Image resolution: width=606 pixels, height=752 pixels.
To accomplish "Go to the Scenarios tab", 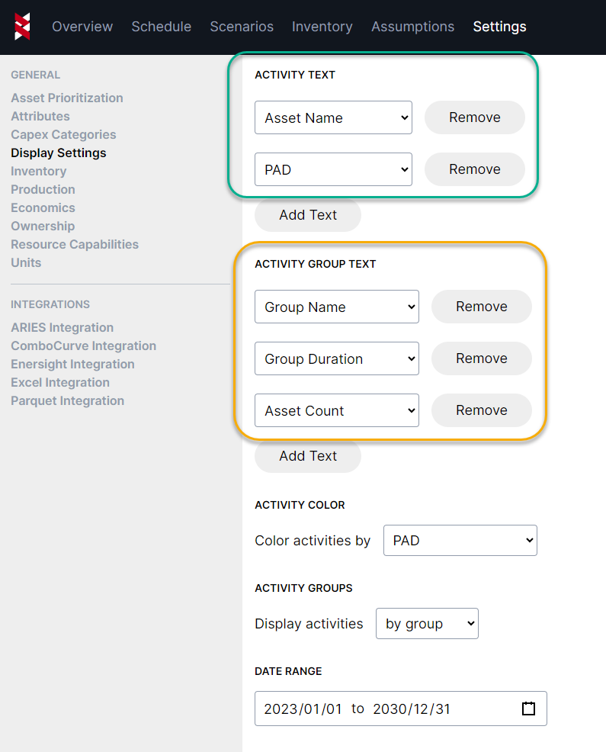I will click(x=242, y=27).
